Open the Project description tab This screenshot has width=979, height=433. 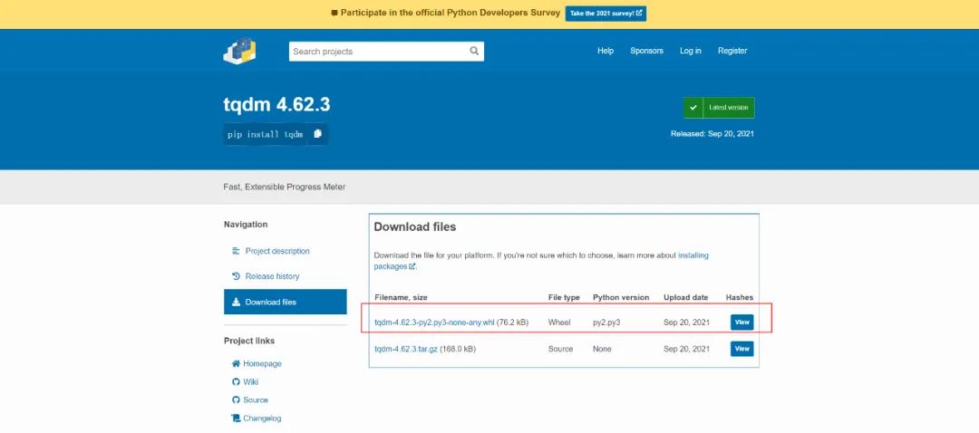tap(276, 251)
